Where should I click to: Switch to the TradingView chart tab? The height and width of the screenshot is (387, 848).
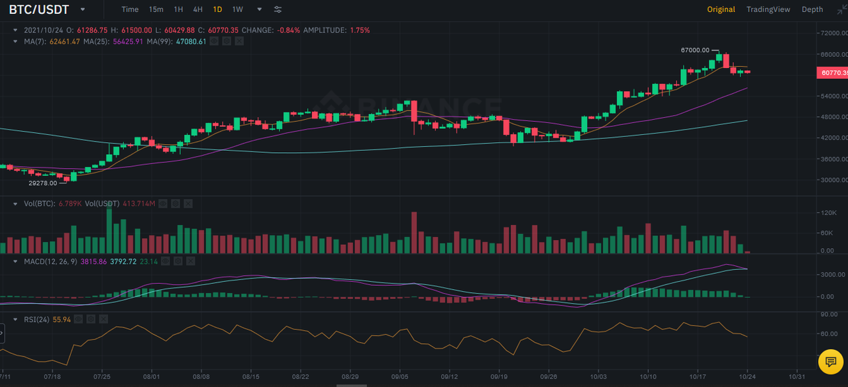click(768, 9)
